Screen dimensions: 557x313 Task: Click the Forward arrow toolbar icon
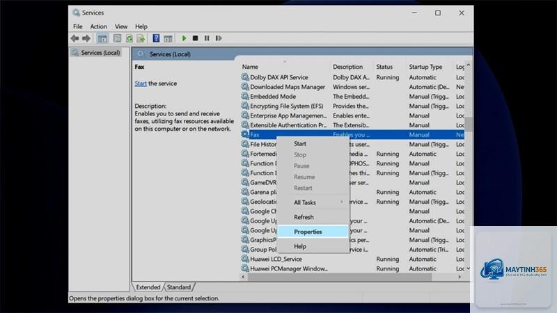[86, 38]
